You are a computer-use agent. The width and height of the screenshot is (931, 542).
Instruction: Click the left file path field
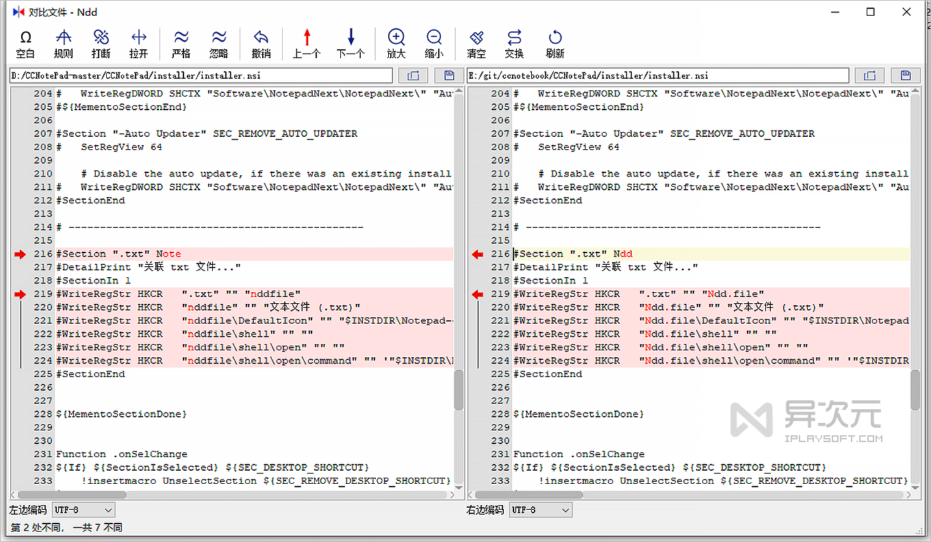(201, 75)
